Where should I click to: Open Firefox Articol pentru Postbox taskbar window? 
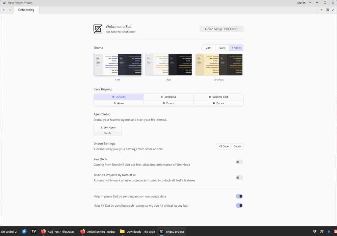click(x=98, y=231)
